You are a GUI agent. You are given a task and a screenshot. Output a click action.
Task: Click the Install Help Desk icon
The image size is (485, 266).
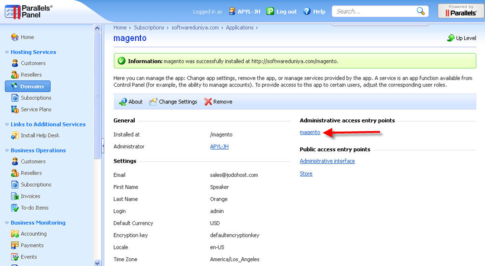(15, 135)
